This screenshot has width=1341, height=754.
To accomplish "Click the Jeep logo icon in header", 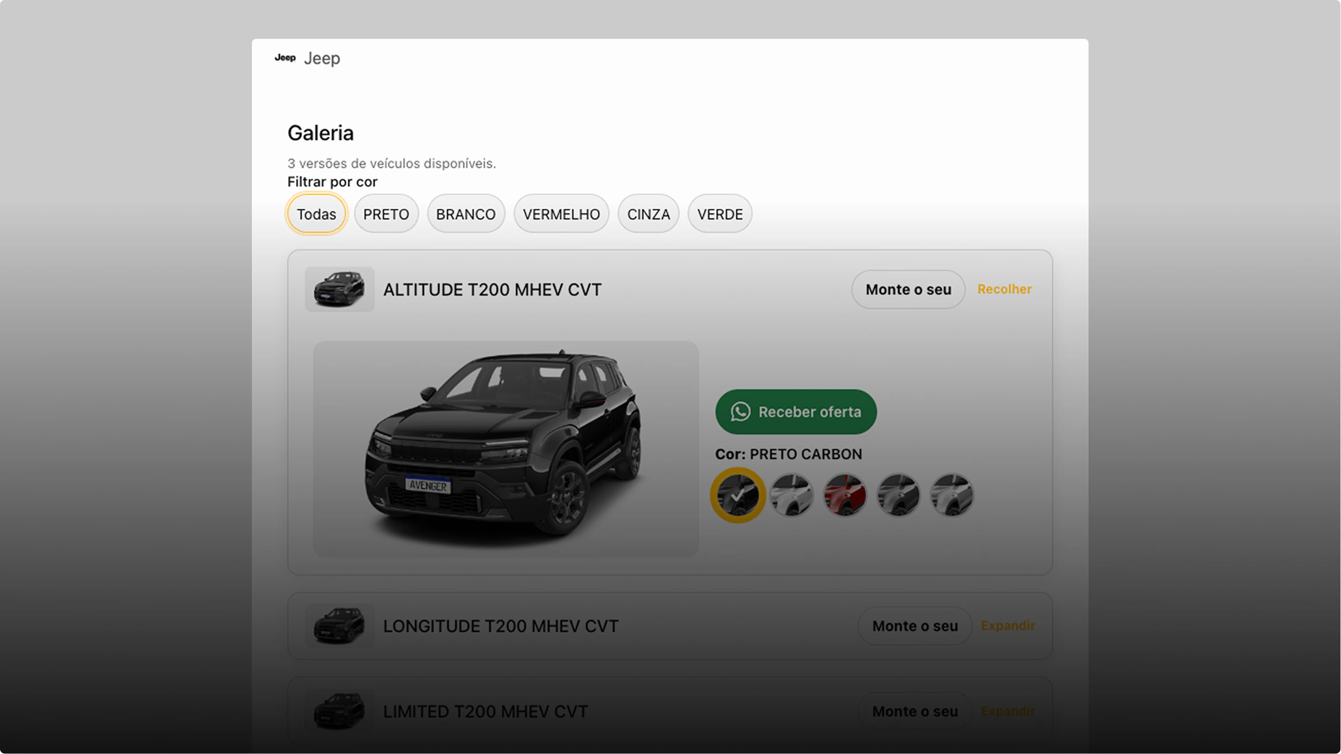I will coord(285,58).
